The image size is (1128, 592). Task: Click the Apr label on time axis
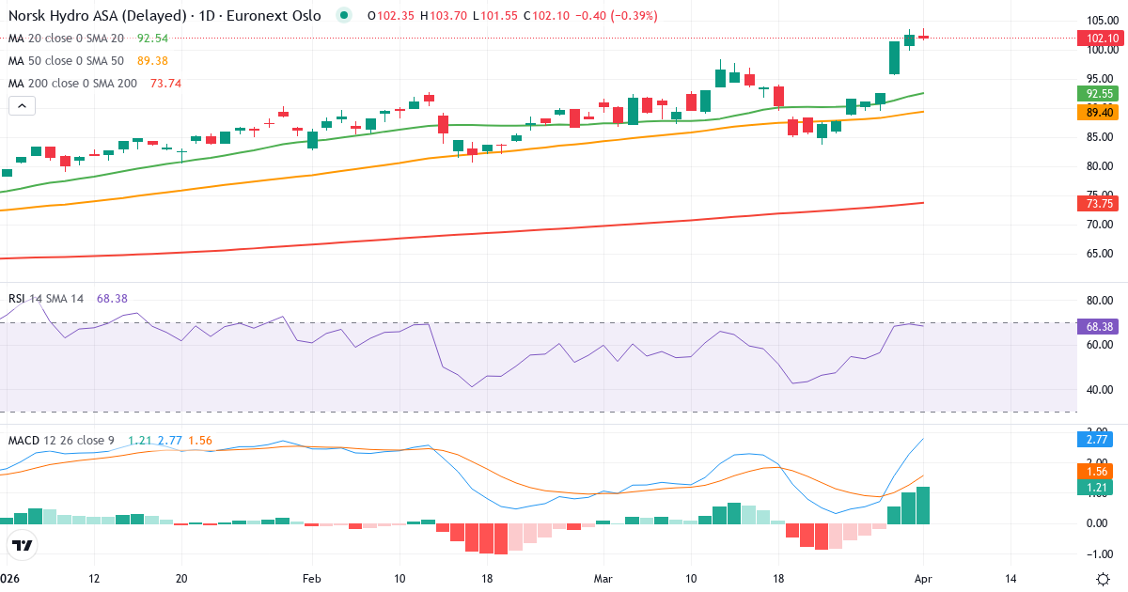tap(923, 579)
